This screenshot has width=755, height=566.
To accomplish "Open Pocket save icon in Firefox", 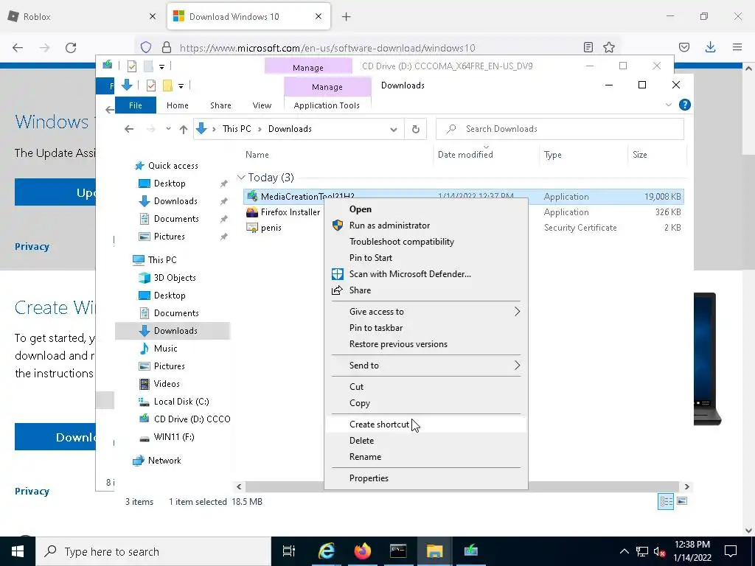I will tap(683, 47).
